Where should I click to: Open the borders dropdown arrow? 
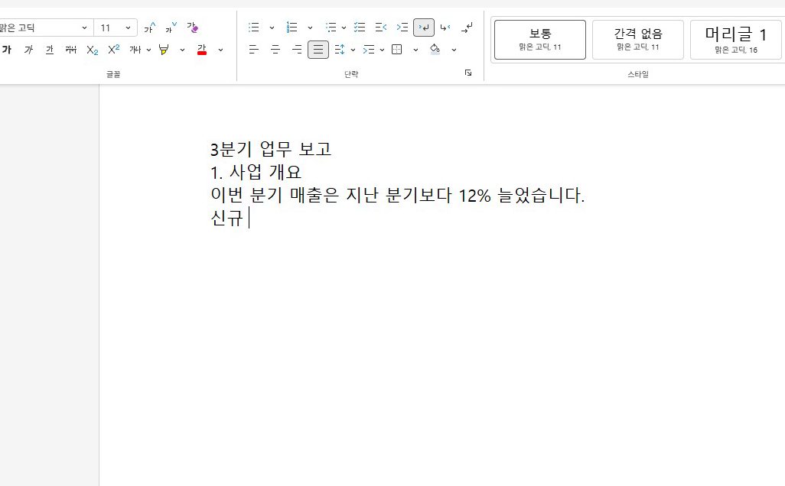coord(415,50)
